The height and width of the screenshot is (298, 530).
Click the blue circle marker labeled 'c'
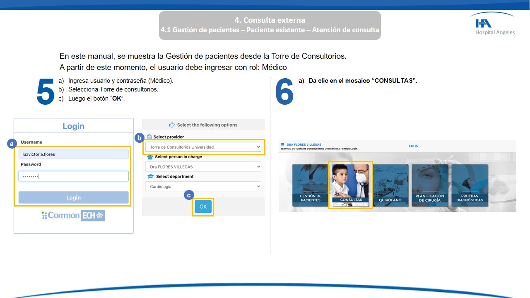point(189,195)
